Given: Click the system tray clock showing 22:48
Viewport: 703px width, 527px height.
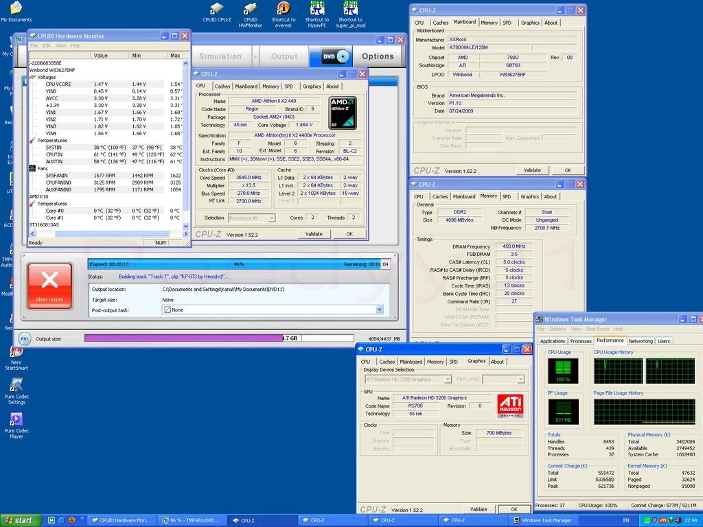Looking at the screenshot, I should click(691, 520).
